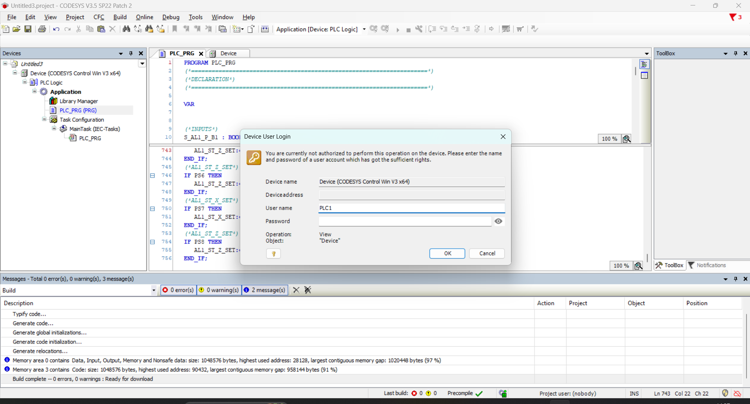Collapse the Device (CODESYS Control Win V3 x64) node
750x404 pixels.
click(15, 73)
